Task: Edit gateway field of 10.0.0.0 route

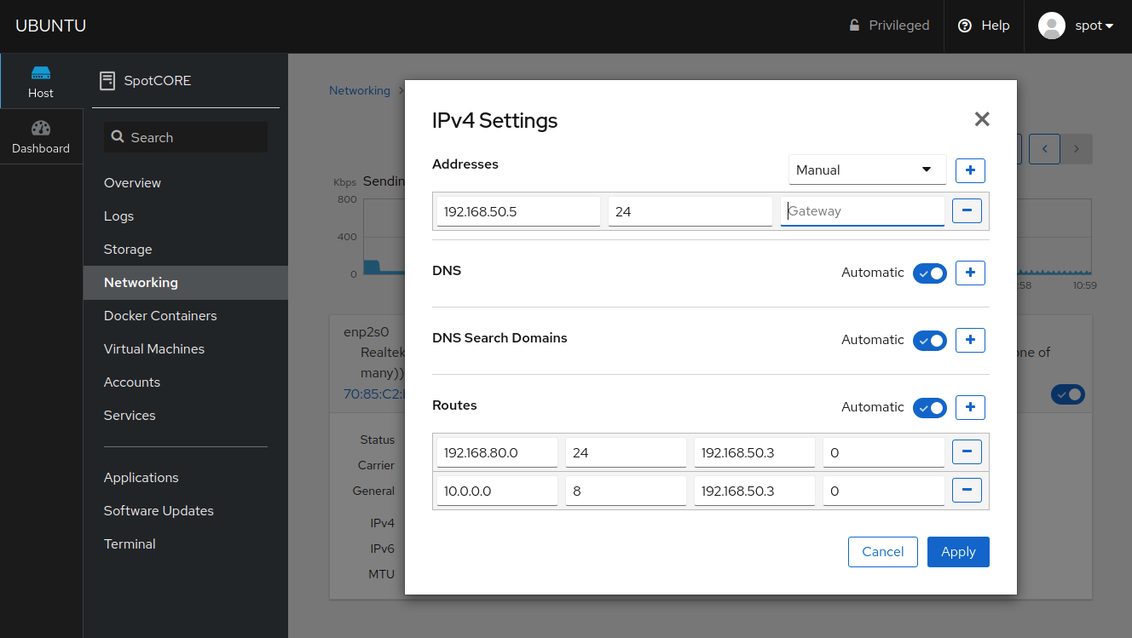Action: coord(754,491)
